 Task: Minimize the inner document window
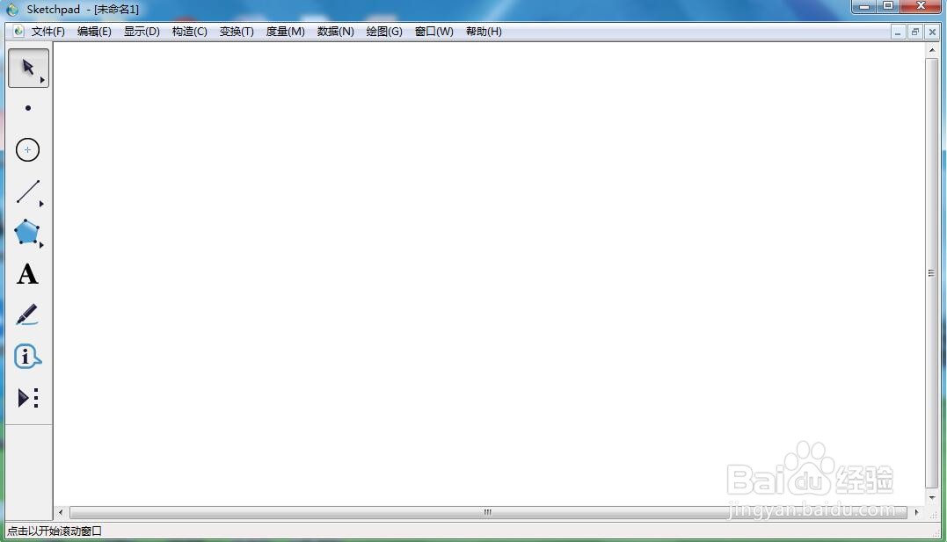(x=898, y=32)
